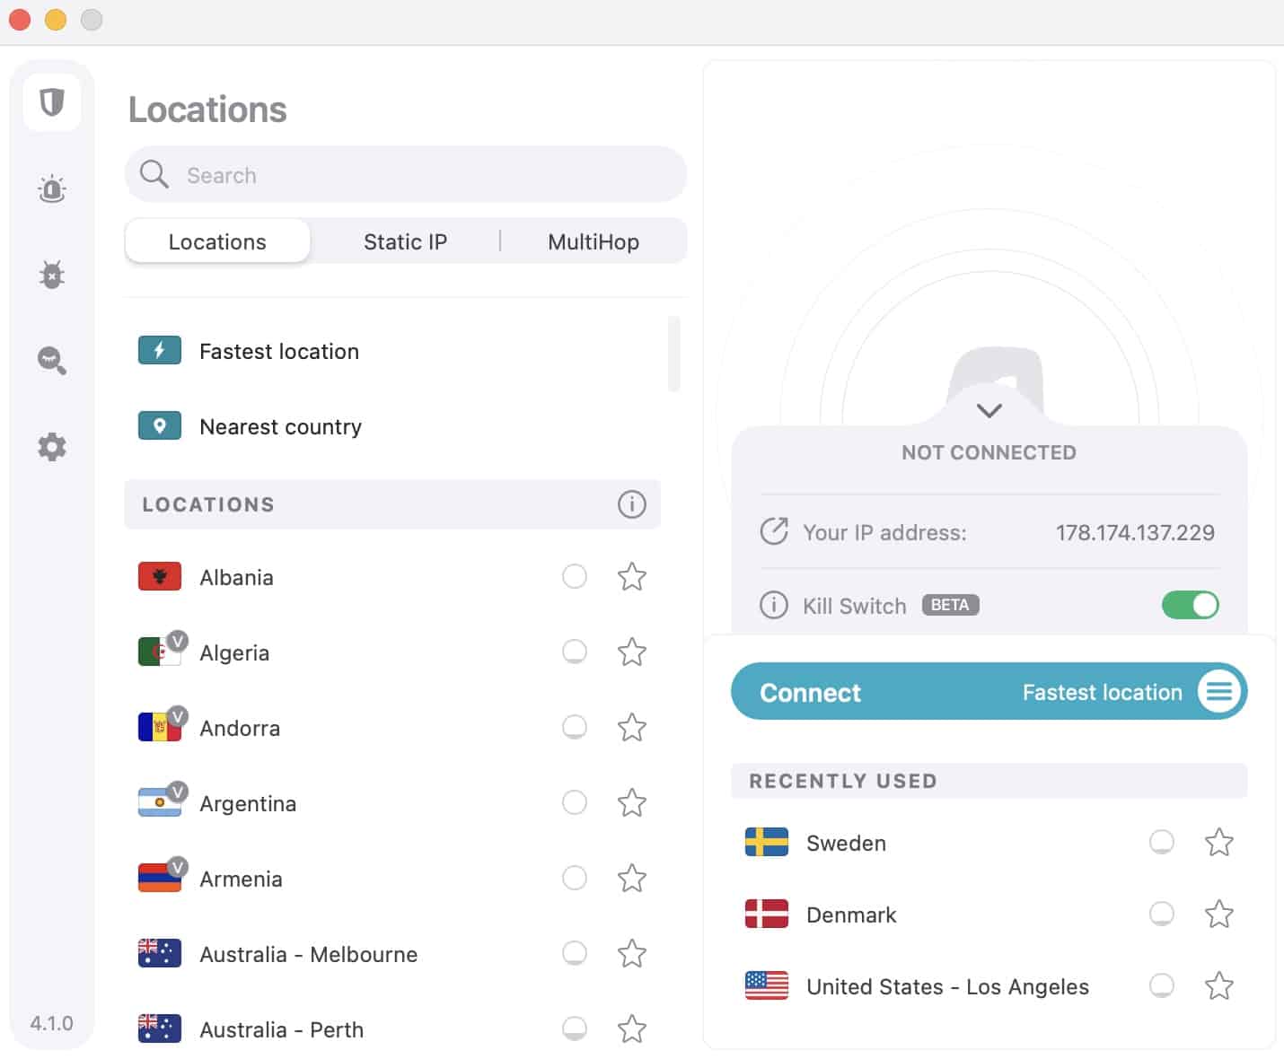
Task: Select the Albania load indicator circle
Action: (x=575, y=576)
